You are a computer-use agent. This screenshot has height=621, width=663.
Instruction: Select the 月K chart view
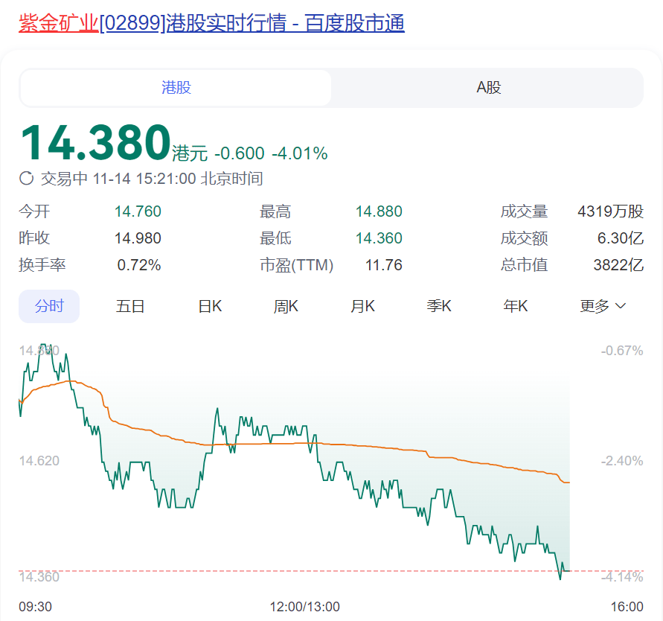click(x=362, y=305)
